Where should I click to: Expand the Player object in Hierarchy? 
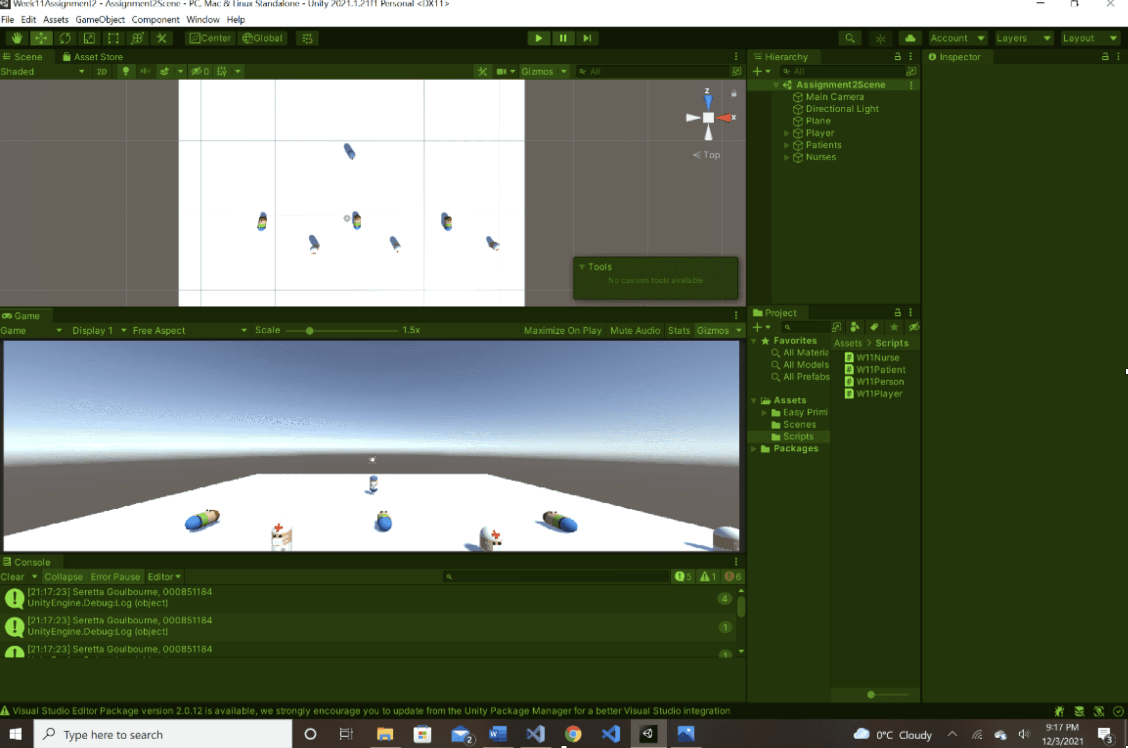click(787, 133)
